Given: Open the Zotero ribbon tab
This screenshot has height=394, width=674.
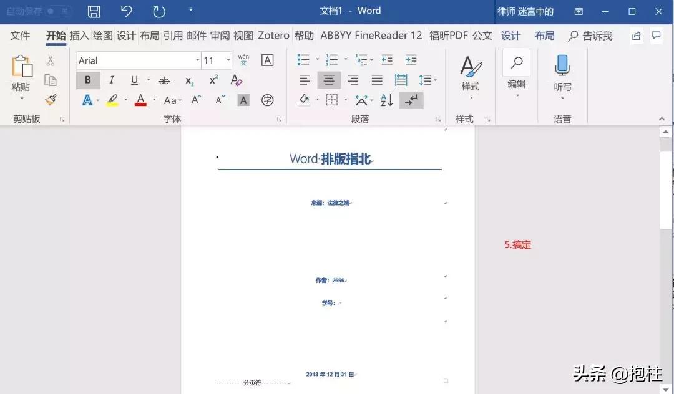Looking at the screenshot, I should point(273,36).
